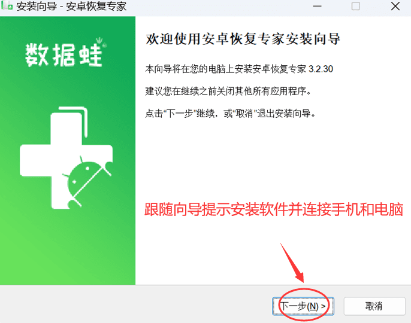Select the green Android robot illustration
This screenshot has width=411, height=323.
tap(86, 181)
